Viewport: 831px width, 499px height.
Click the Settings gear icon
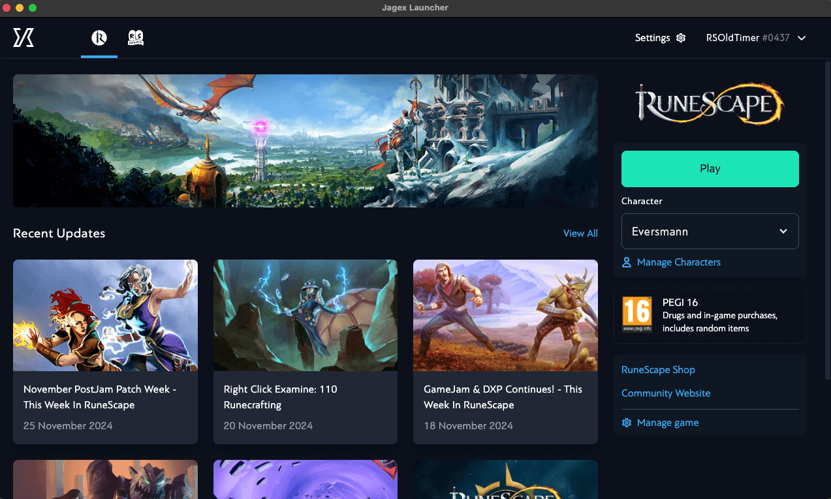pyautogui.click(x=681, y=38)
